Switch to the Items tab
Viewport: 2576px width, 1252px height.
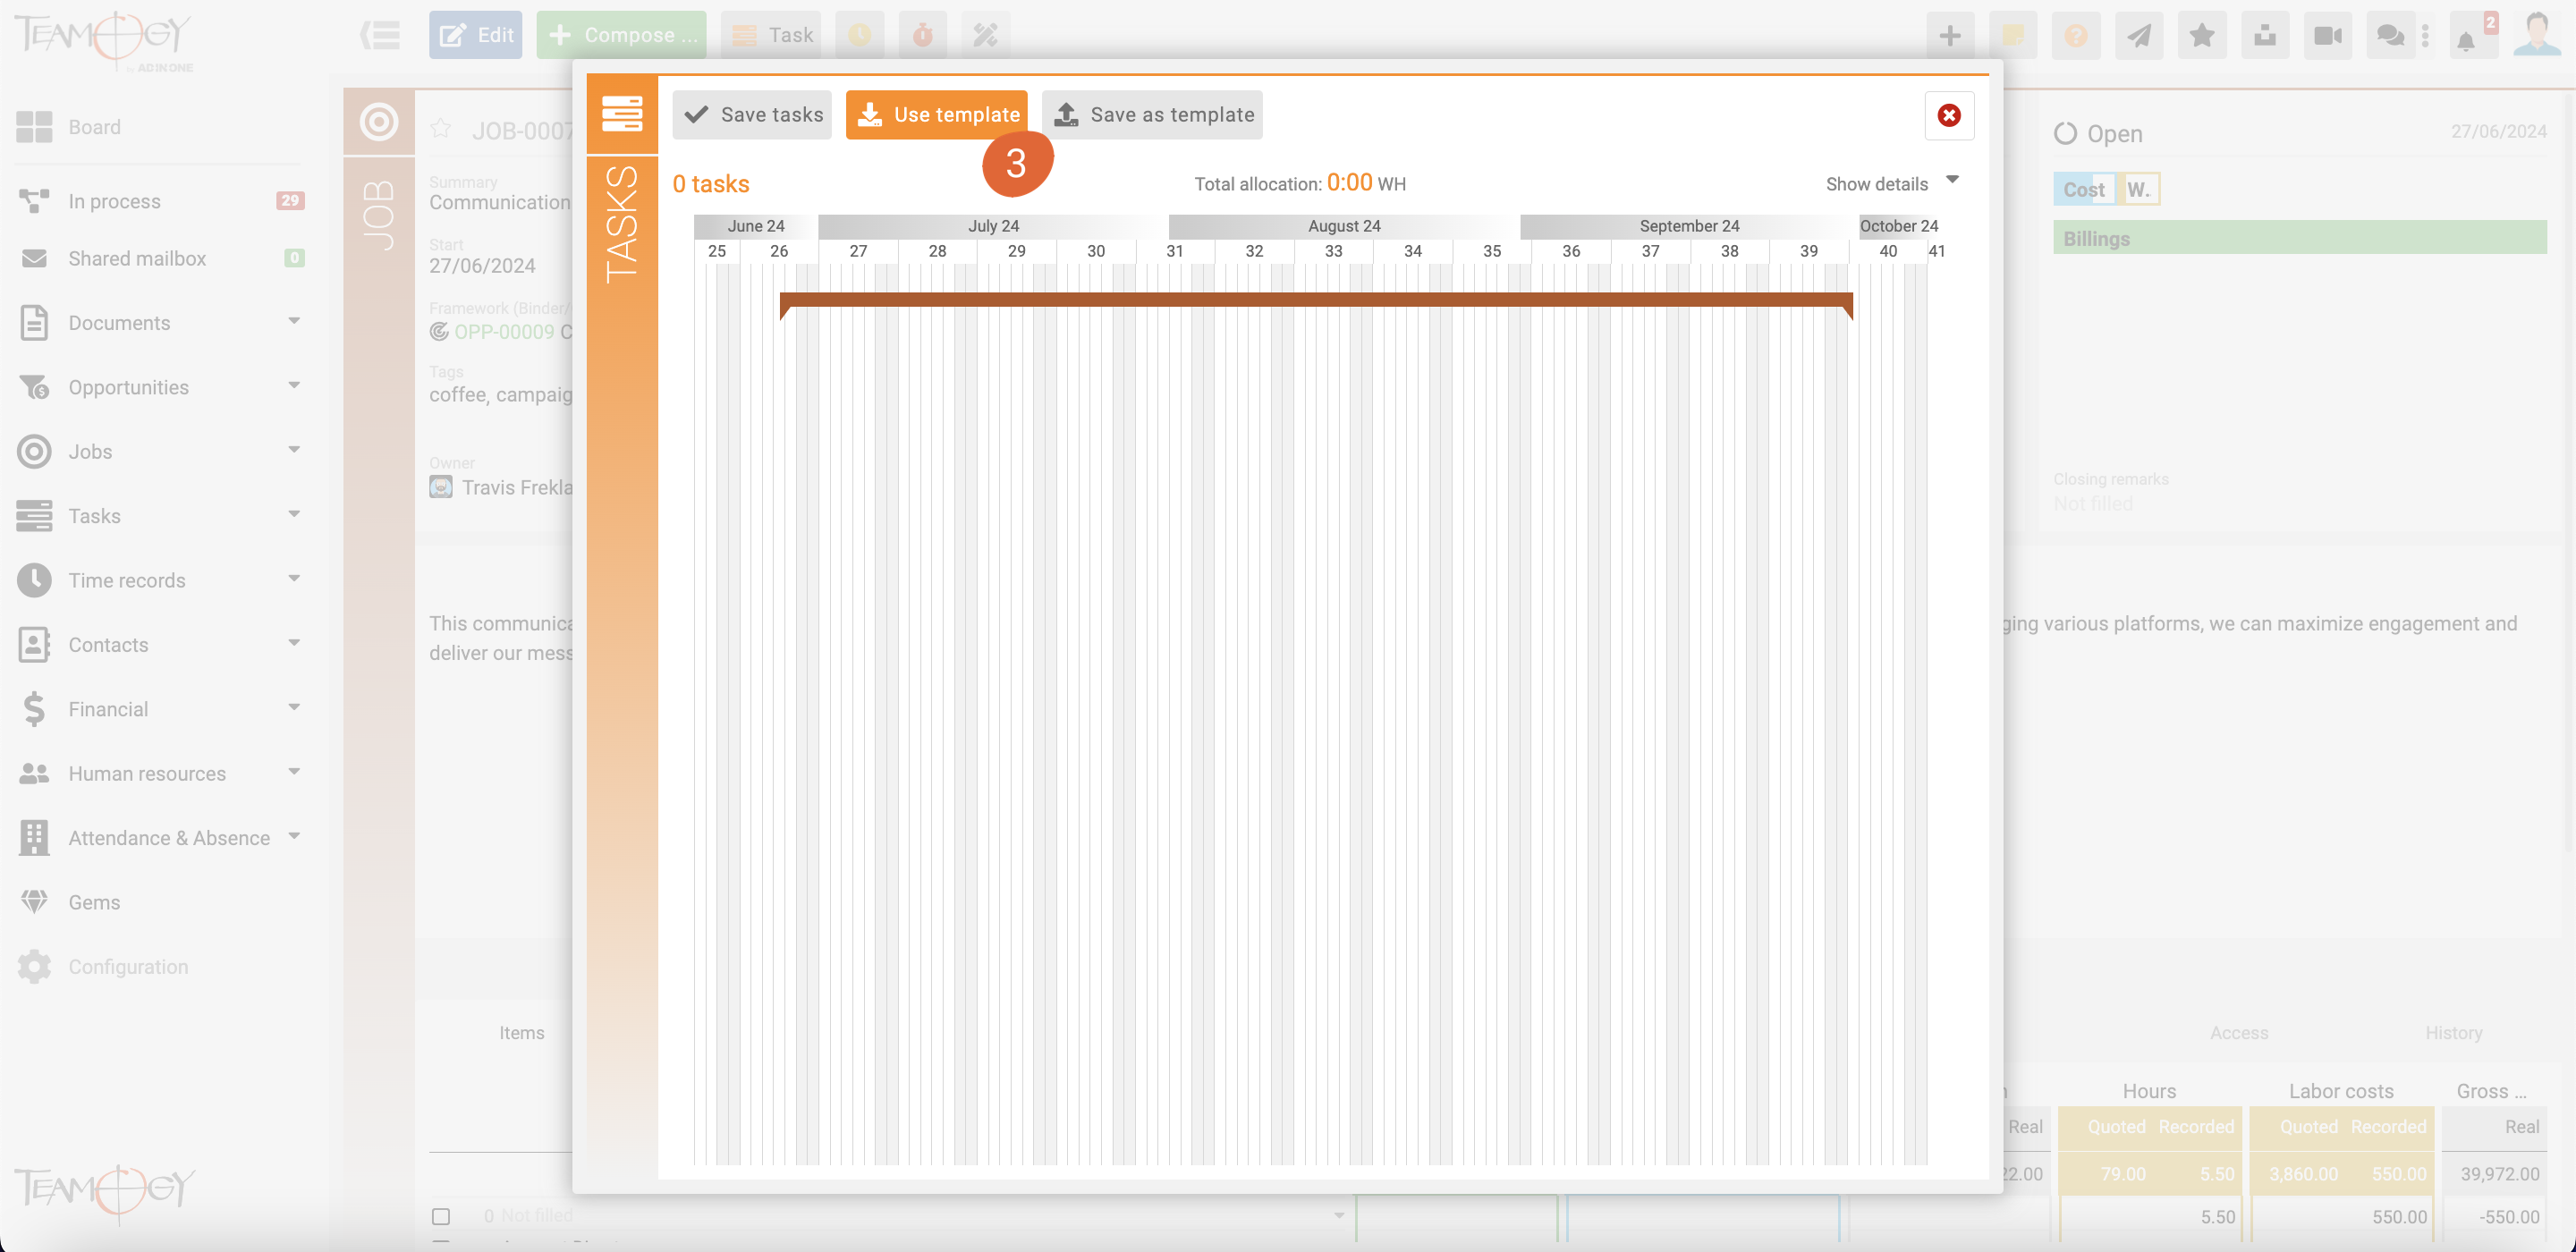(x=522, y=1033)
